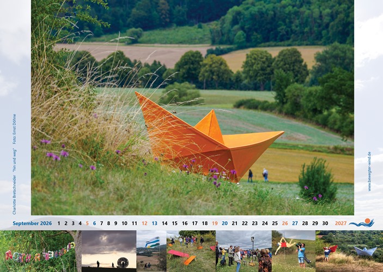
Task: Open the www.bewegter-wind.de link
Action: [x=369, y=171]
